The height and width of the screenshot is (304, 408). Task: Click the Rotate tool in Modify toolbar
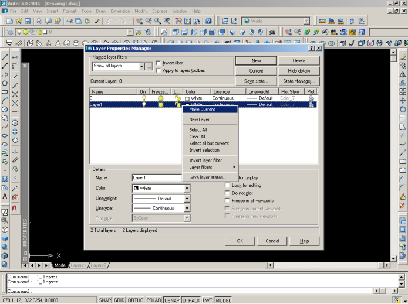click(x=403, y=110)
